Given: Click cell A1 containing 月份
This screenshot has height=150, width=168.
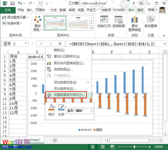Looking at the screenshot, I should 18,57.
